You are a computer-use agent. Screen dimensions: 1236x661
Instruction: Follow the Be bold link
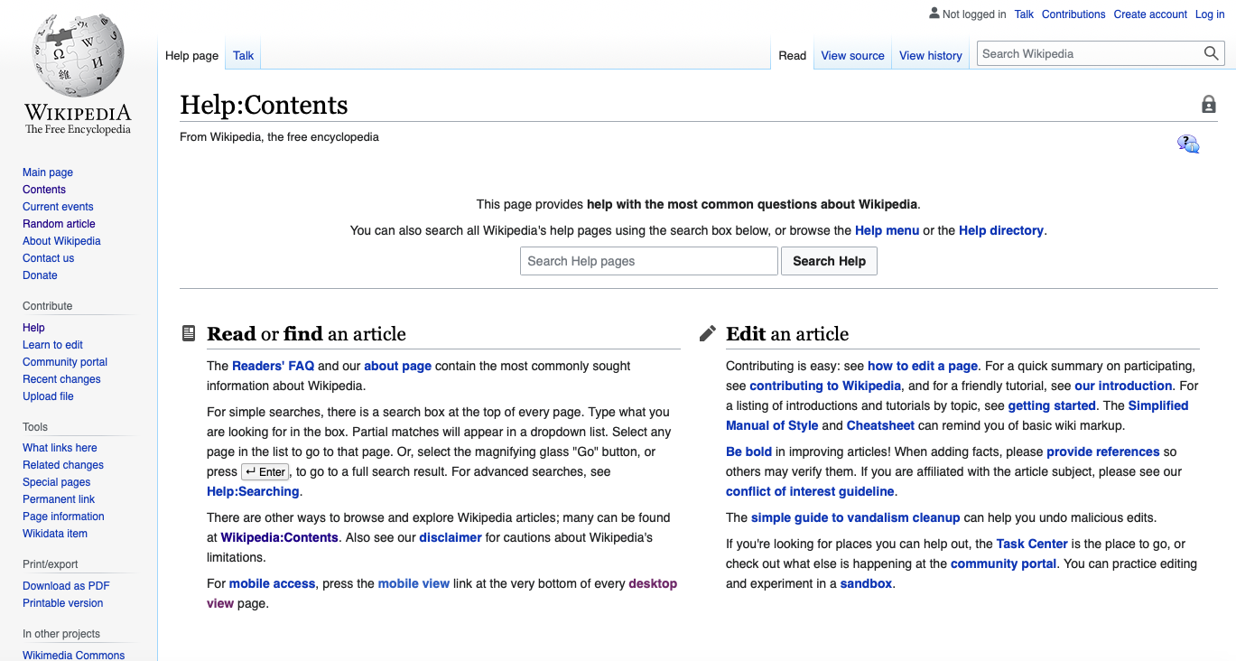[749, 452]
